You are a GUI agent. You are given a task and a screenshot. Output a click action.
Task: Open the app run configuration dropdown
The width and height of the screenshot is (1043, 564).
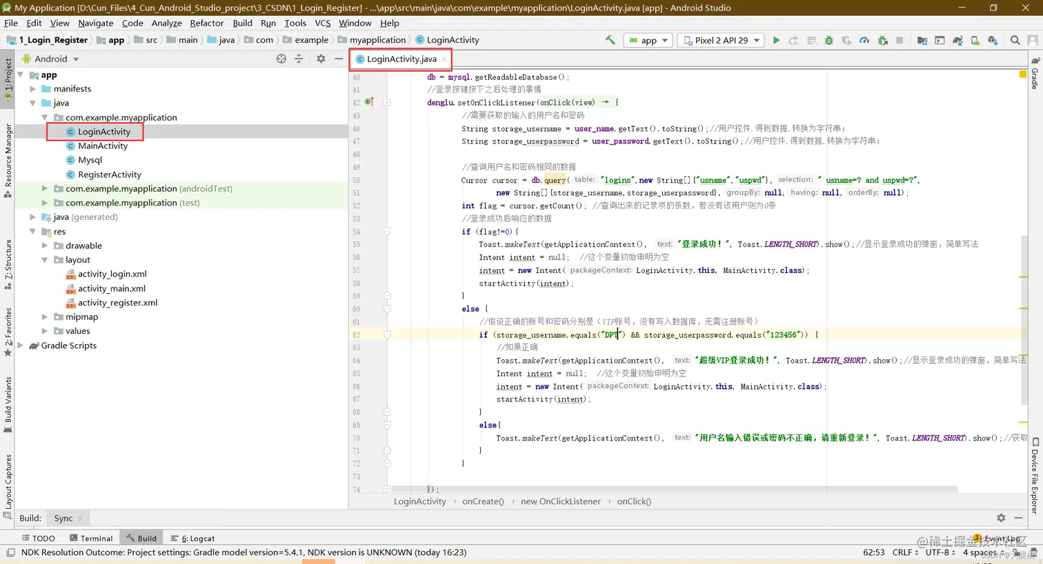(x=648, y=40)
